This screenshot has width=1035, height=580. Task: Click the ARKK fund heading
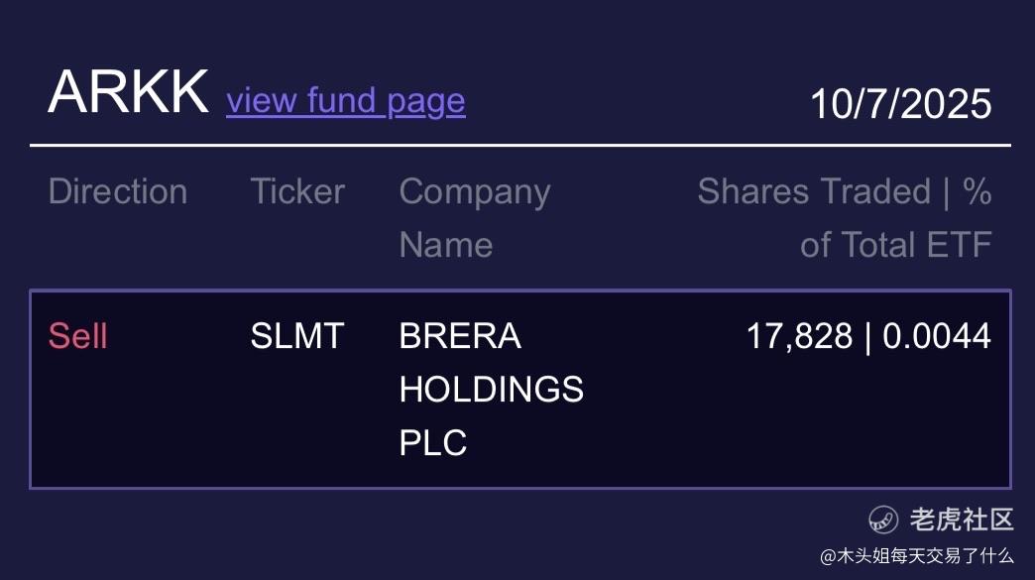128,92
